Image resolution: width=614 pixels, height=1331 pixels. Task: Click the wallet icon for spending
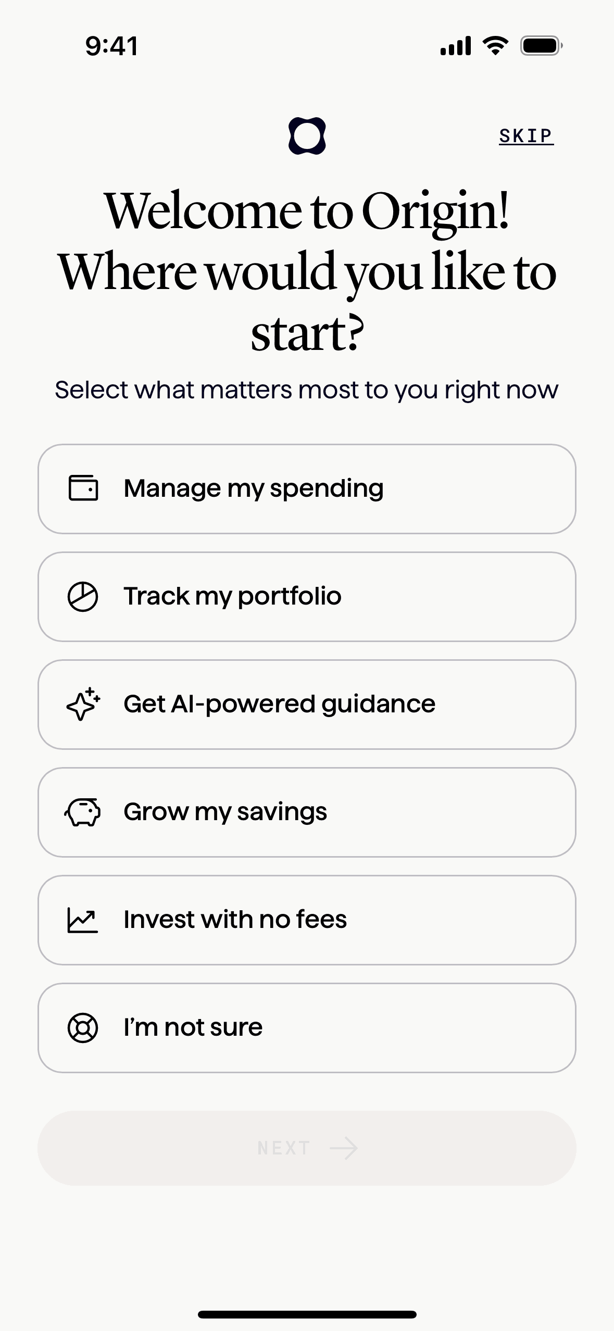pos(83,488)
